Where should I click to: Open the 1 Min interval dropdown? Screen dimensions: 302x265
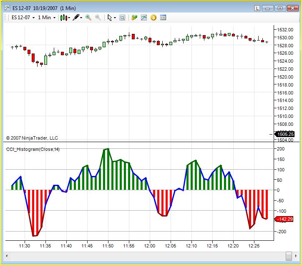tap(47, 18)
